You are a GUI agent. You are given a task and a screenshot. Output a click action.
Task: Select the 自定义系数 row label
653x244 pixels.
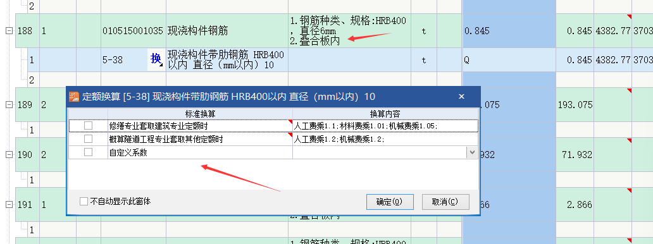(200, 152)
